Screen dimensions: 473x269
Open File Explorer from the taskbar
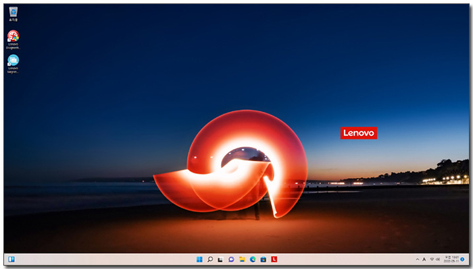point(242,260)
